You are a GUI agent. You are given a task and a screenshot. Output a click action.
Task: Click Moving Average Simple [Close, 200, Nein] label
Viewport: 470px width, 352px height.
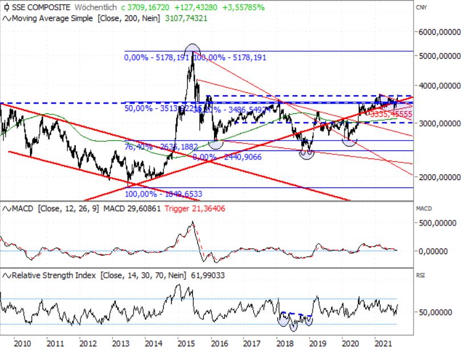86,19
